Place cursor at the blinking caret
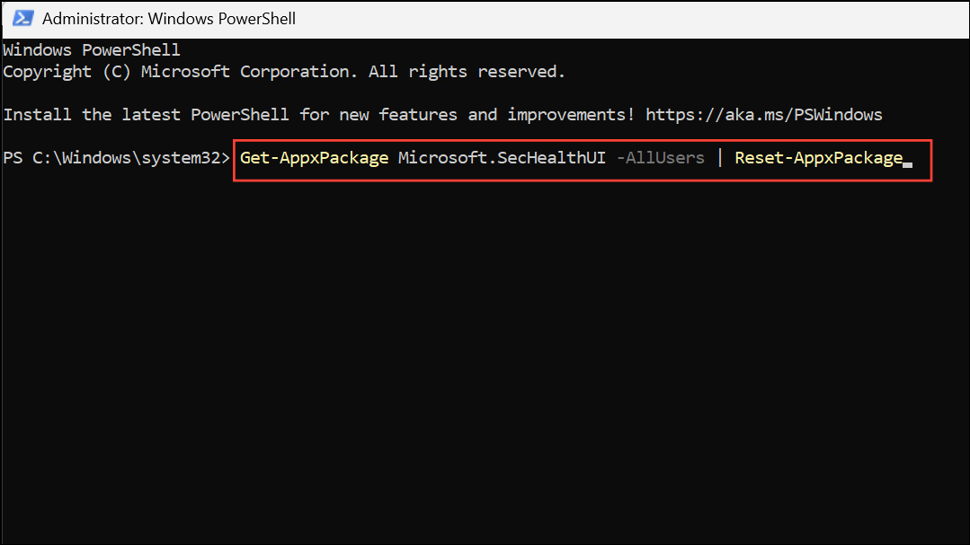The image size is (970, 545). (x=908, y=161)
